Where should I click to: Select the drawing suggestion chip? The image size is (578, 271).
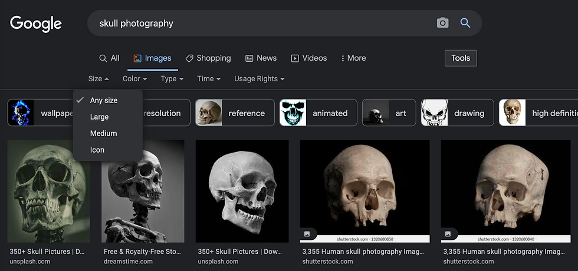[457, 113]
